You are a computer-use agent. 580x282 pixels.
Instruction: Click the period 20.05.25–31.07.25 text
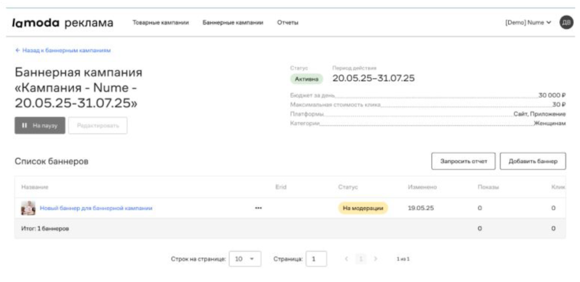[x=373, y=78]
